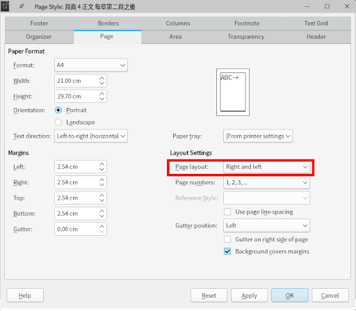Open the Gutter position dropdown
356x311 pixels.
[266, 225]
